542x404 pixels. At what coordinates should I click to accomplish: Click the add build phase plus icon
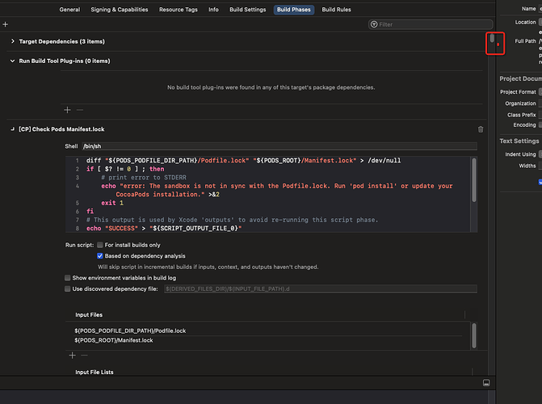coord(6,25)
